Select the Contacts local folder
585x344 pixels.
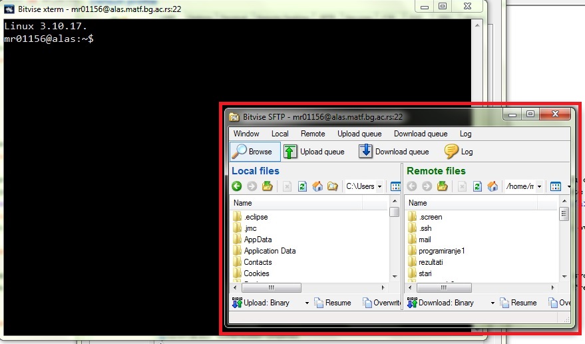point(252,262)
